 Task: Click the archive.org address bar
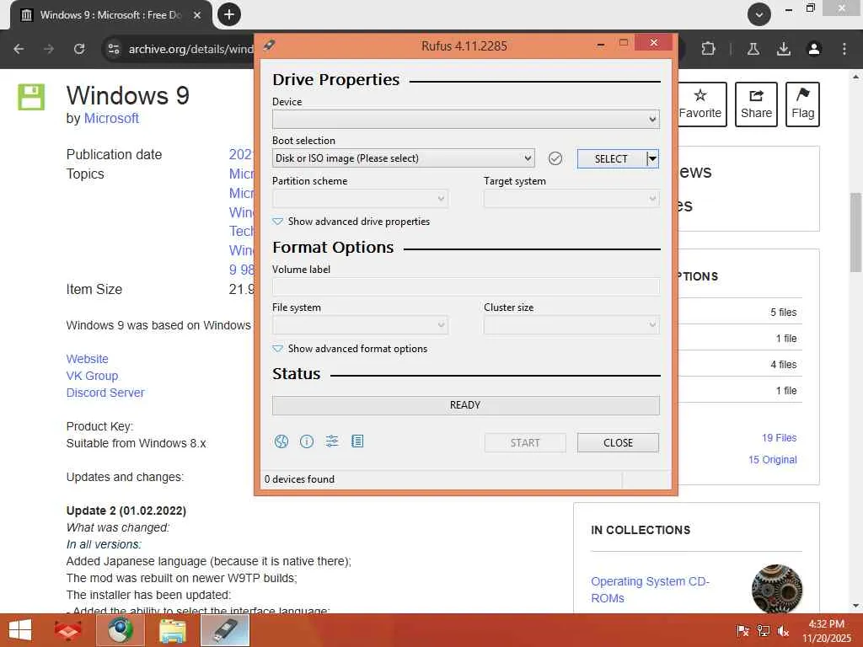(190, 49)
